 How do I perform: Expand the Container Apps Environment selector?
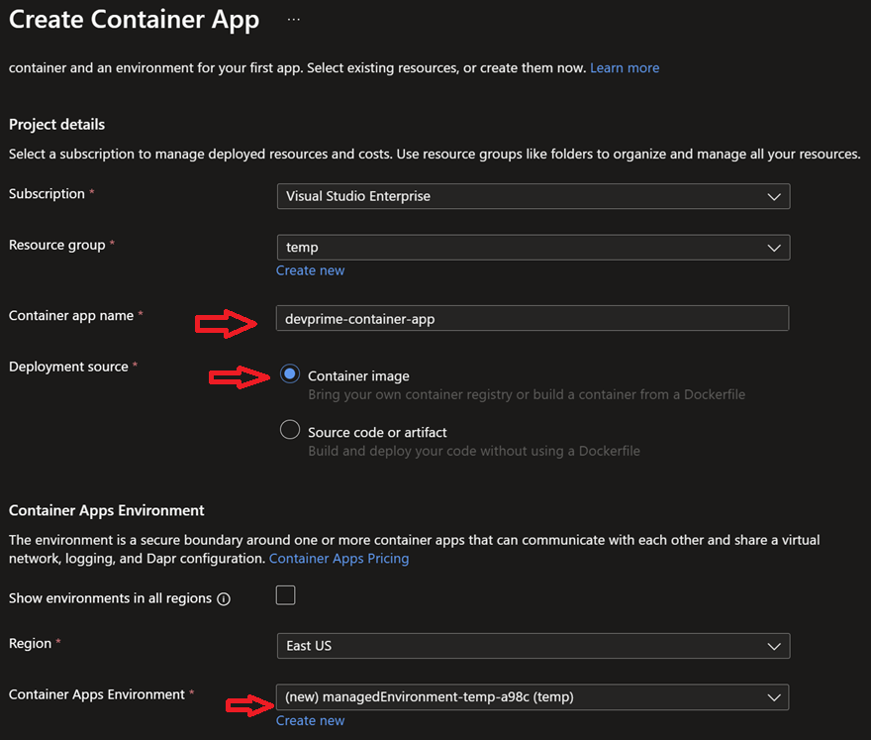(533, 696)
